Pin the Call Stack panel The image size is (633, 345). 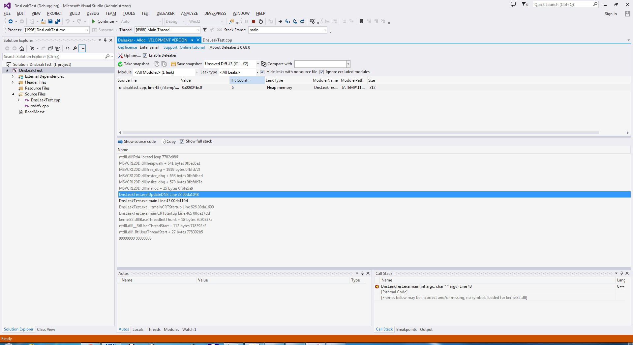(621, 273)
